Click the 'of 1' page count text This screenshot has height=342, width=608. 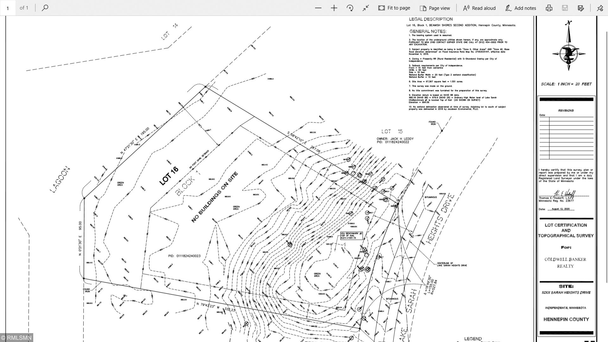pyautogui.click(x=24, y=8)
